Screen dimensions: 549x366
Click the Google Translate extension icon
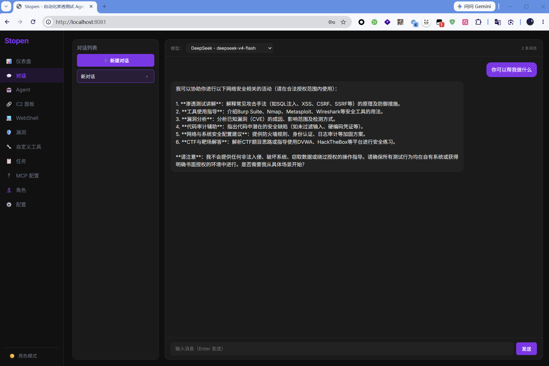point(498,22)
